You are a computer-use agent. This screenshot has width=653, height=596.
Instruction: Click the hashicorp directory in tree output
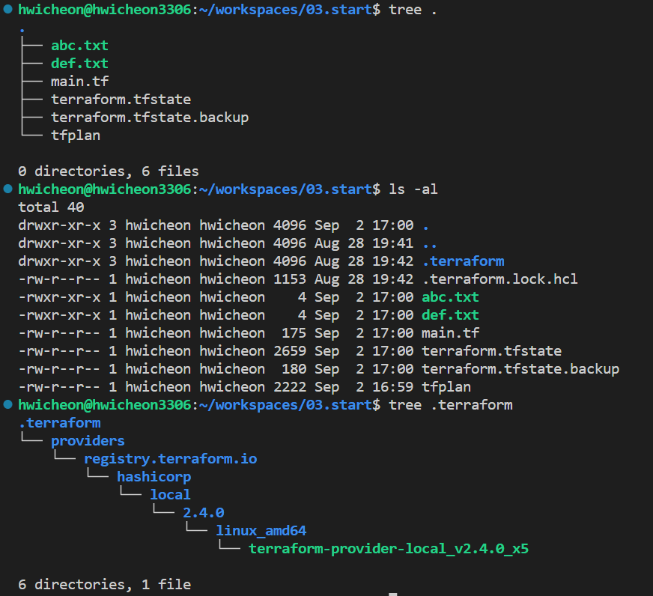(154, 477)
